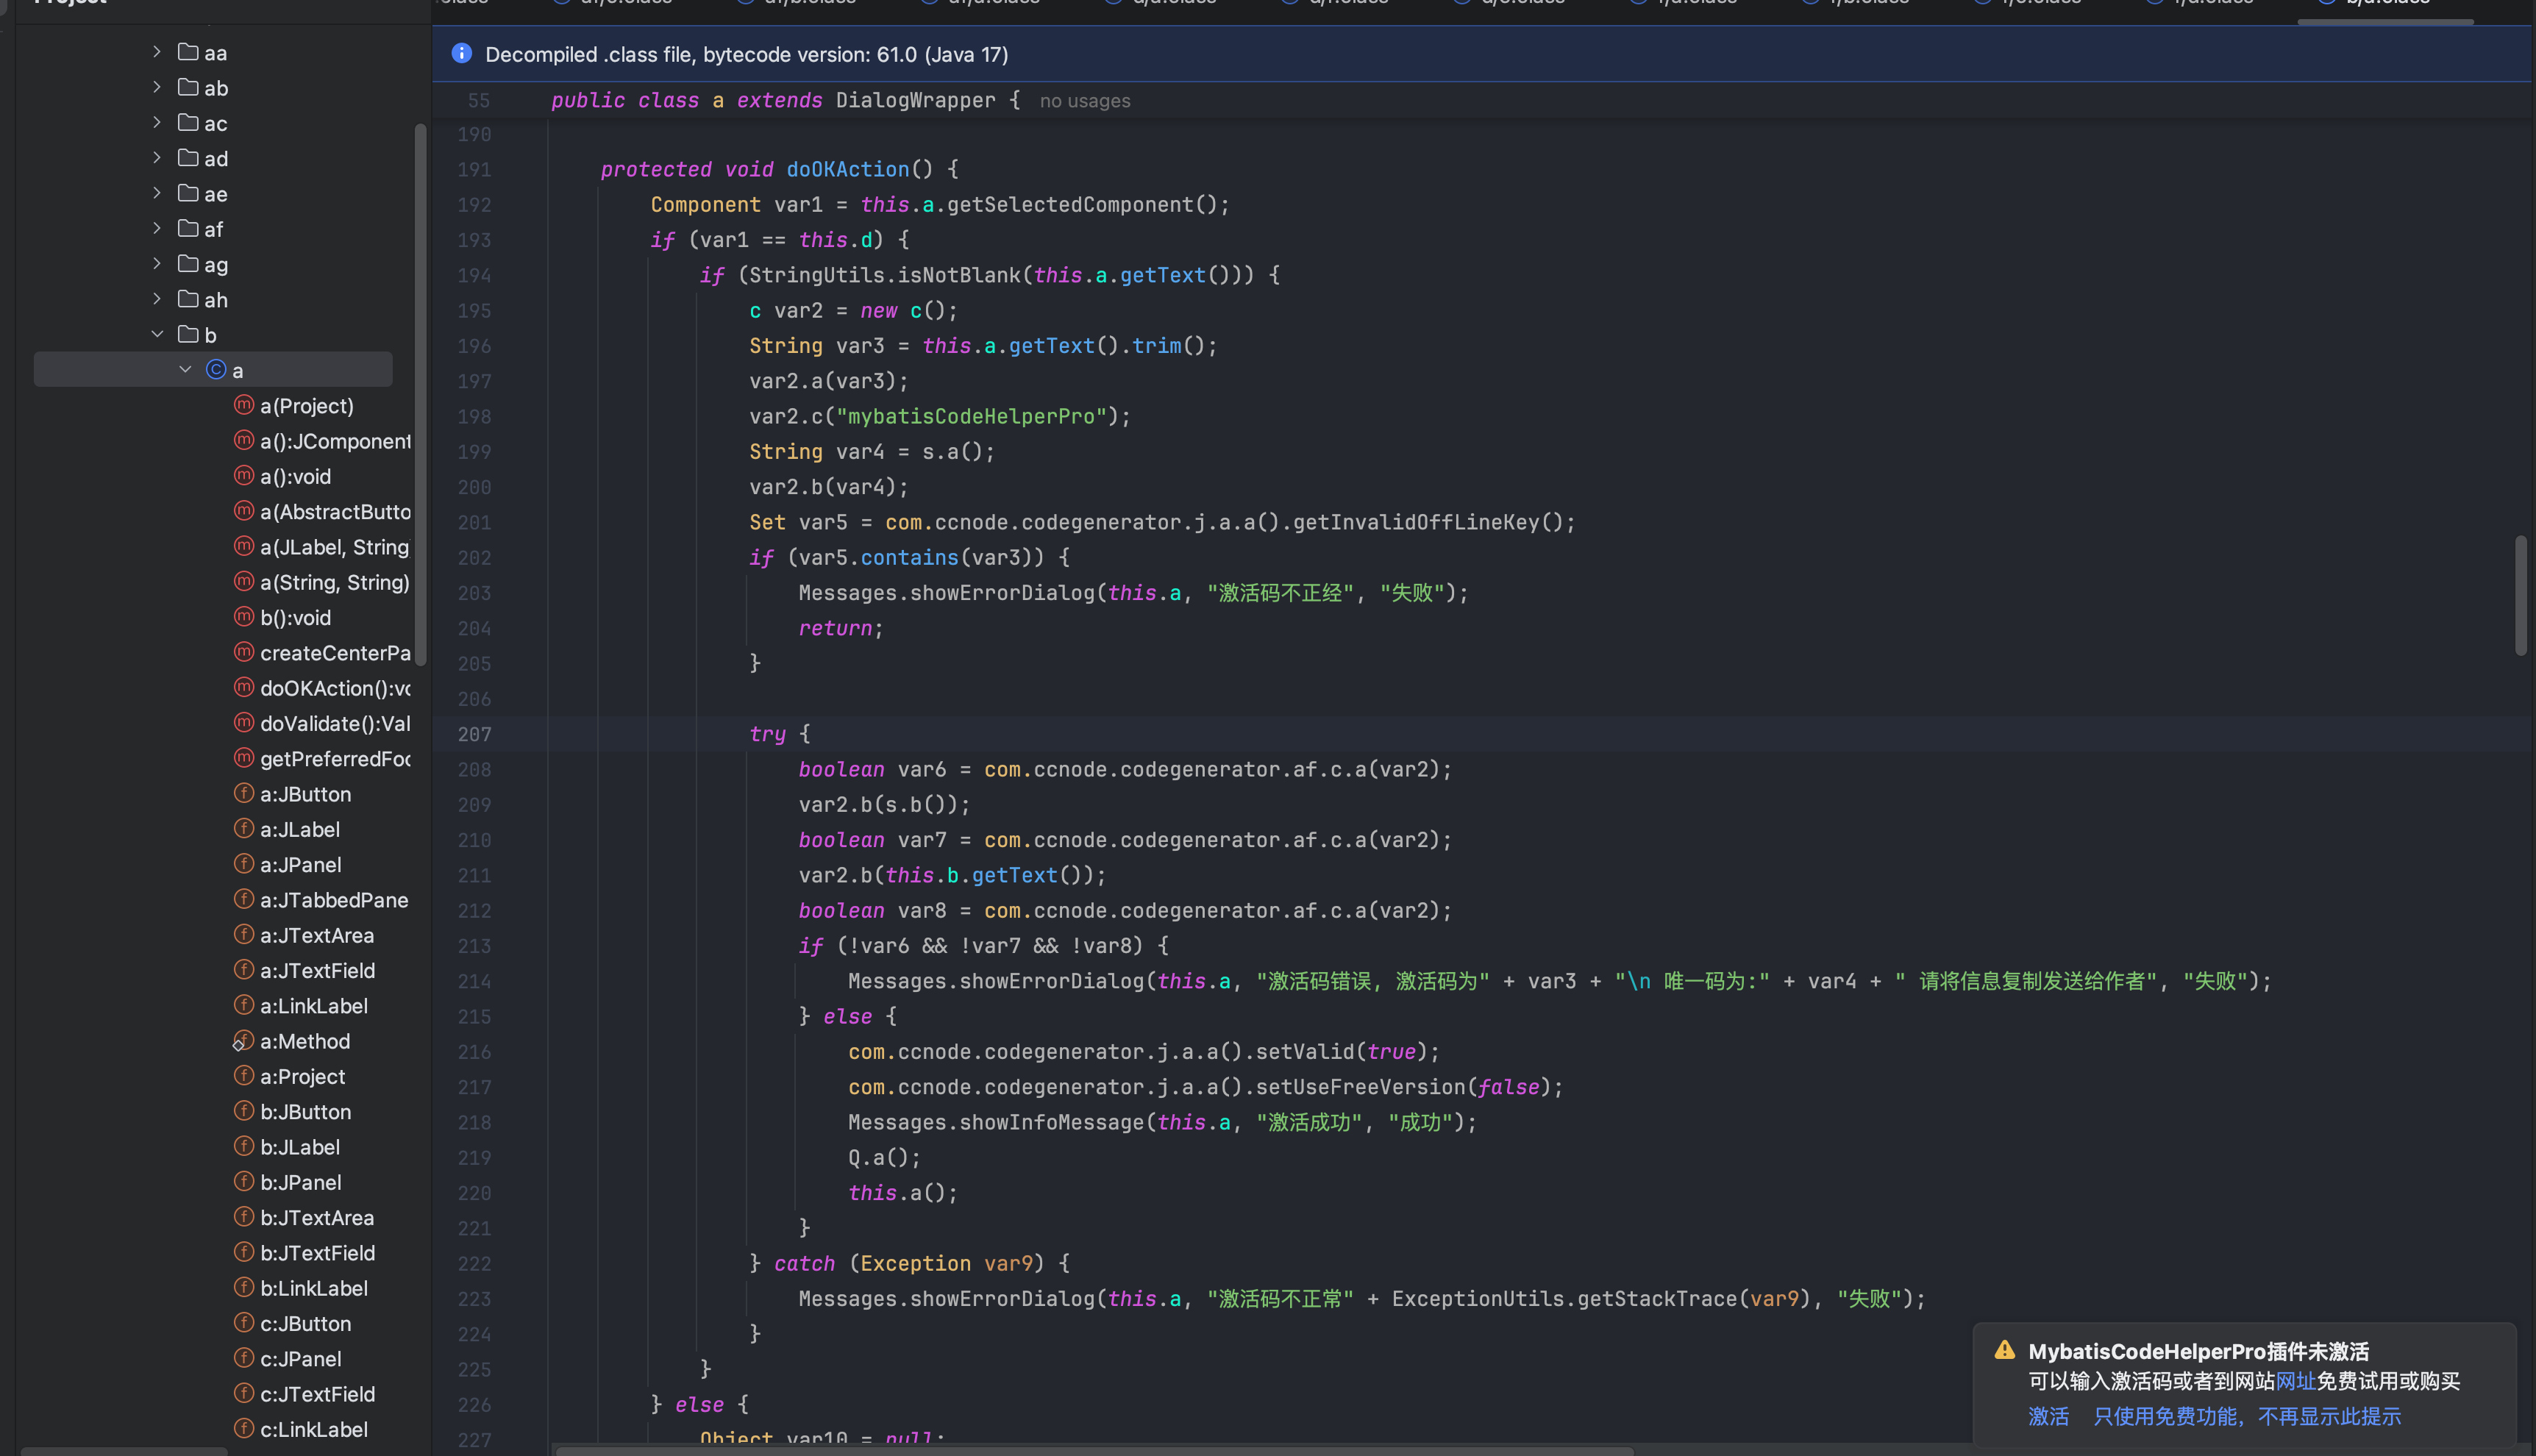Expand the ab folder
The width and height of the screenshot is (2536, 1456).
[157, 87]
